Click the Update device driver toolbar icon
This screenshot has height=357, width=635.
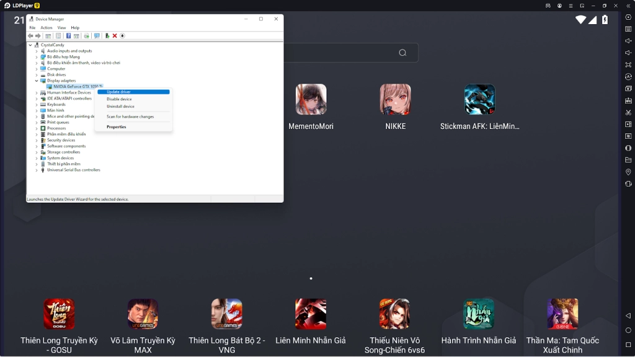click(x=107, y=35)
